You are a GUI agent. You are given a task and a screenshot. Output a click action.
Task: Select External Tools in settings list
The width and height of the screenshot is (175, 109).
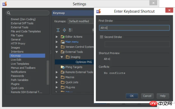point(20,27)
